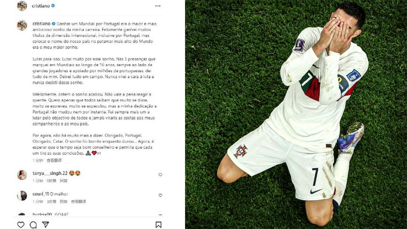Open the three-dot more options menu
This screenshot has width=407, height=229.
pyautogui.click(x=158, y=6)
